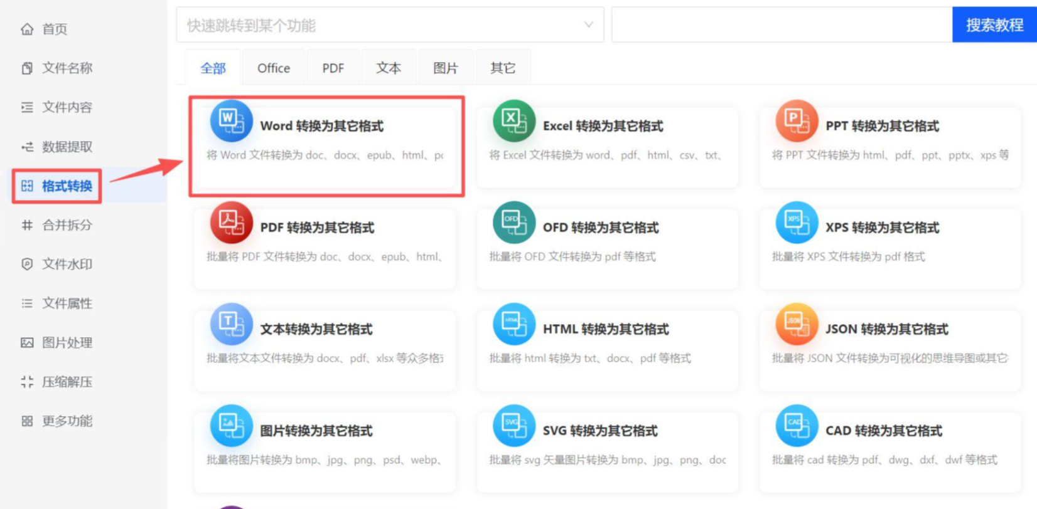Switch to the 全部 tab

(213, 68)
